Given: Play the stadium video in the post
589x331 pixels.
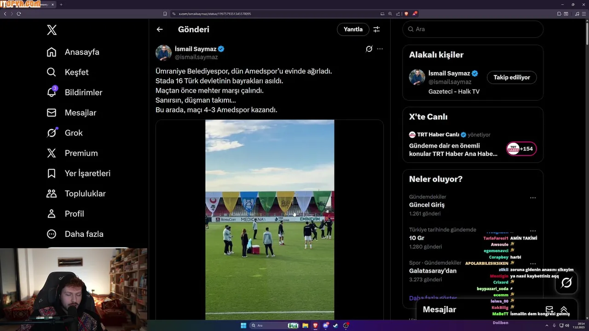Looking at the screenshot, I should [270, 220].
